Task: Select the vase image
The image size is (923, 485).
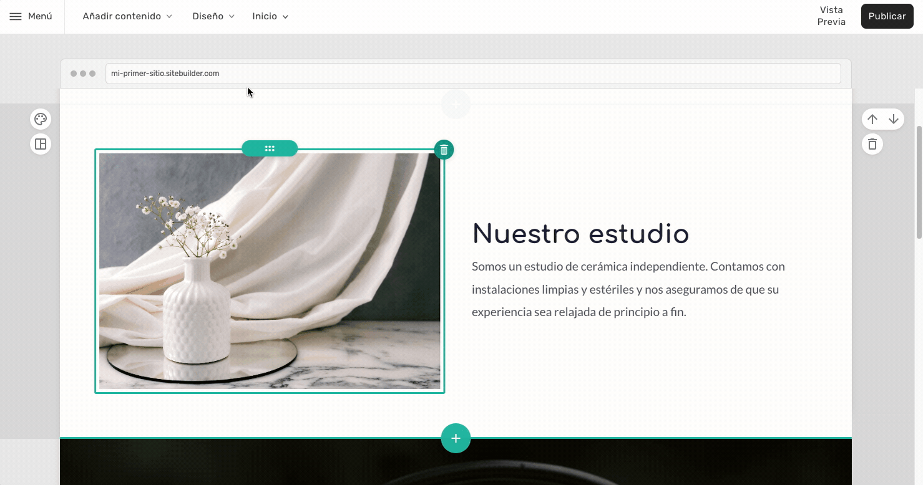Action: point(270,271)
